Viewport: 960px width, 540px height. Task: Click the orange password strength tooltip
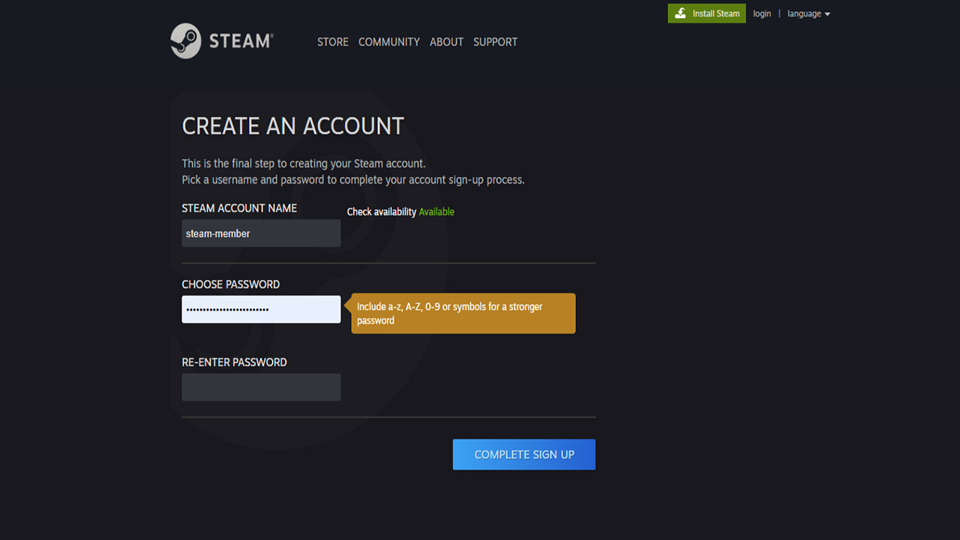coord(463,313)
